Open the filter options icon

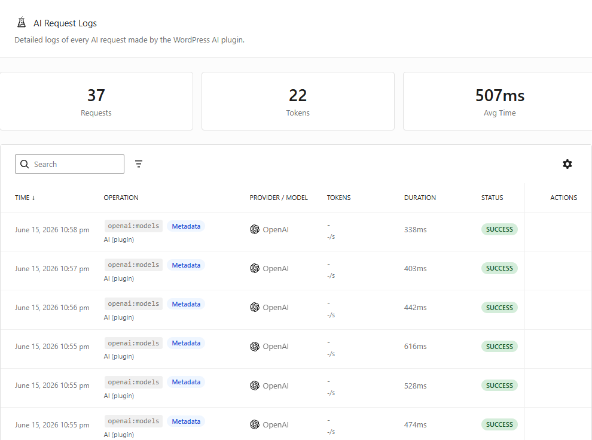coord(139,163)
